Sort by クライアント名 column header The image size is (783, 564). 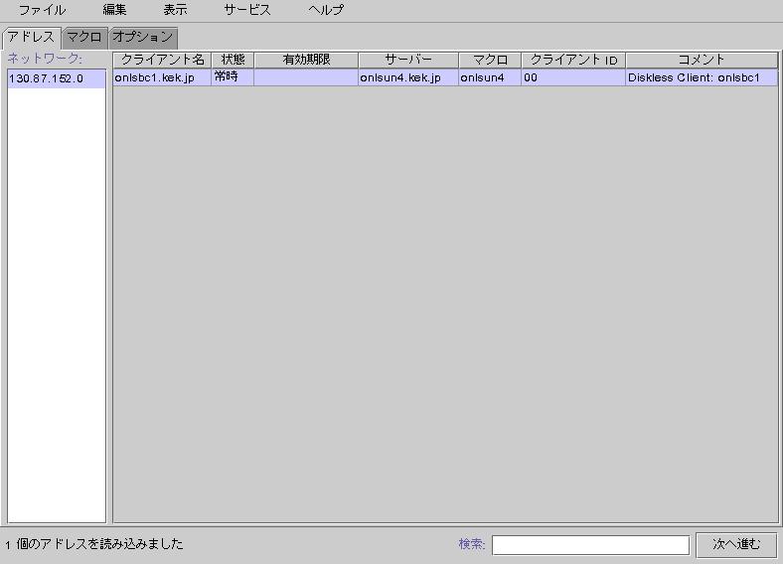click(x=162, y=60)
